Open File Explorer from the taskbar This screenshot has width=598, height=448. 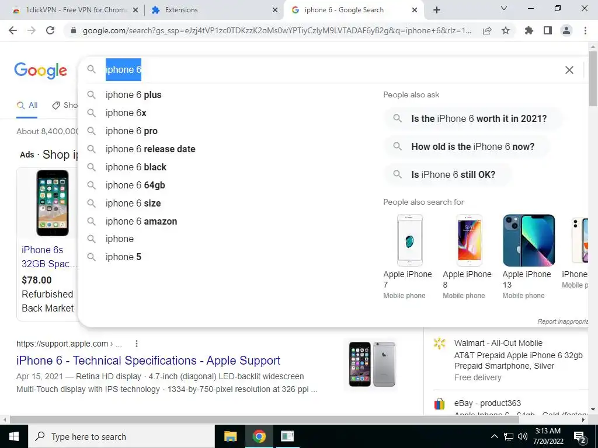point(230,436)
